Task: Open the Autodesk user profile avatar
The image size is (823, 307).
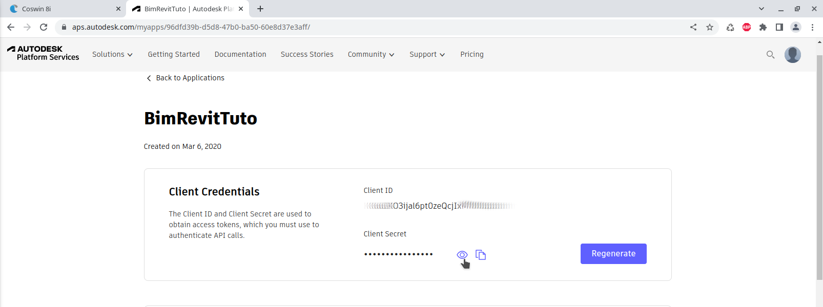Action: click(x=793, y=55)
